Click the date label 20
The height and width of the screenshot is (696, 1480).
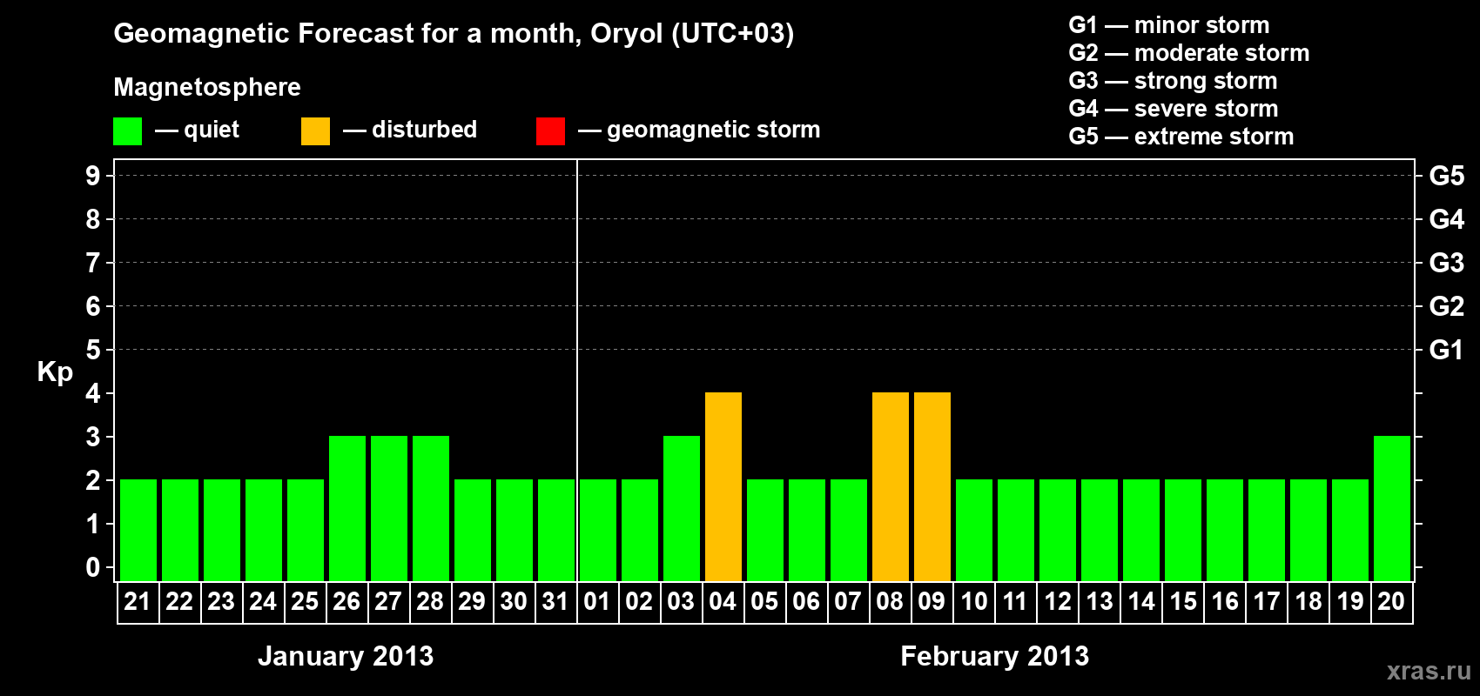tap(1391, 601)
